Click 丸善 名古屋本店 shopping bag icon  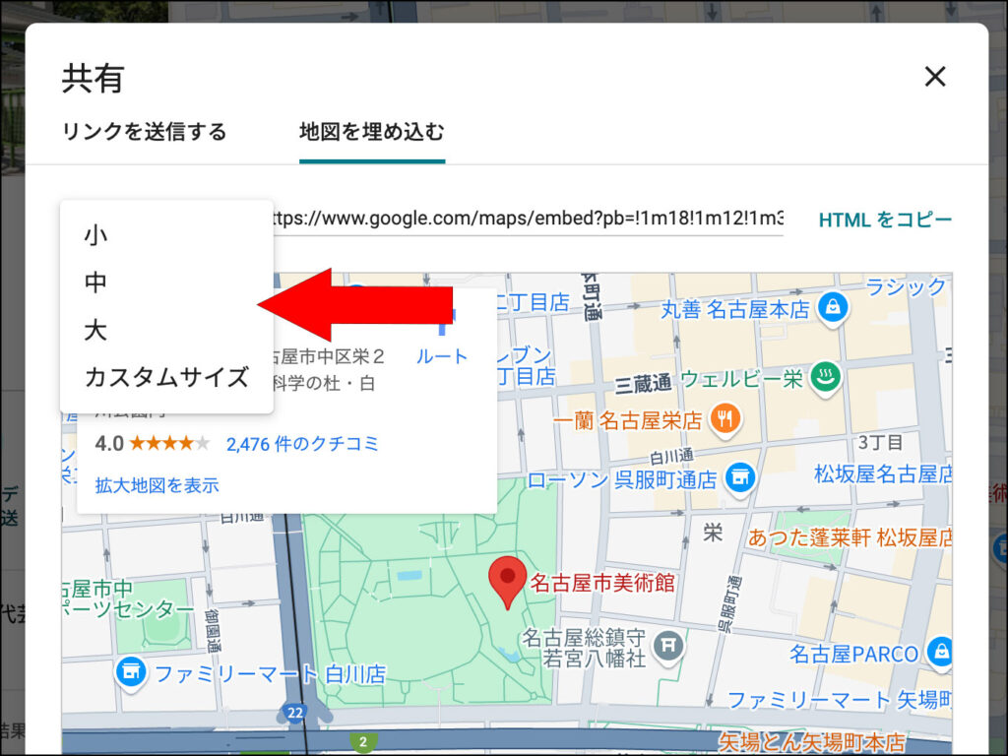(833, 307)
